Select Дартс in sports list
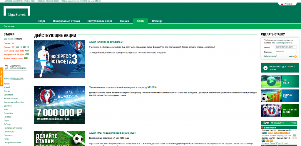 pyautogui.click(x=6, y=120)
